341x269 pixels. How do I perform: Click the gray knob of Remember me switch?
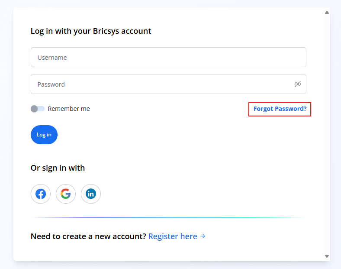(x=34, y=109)
